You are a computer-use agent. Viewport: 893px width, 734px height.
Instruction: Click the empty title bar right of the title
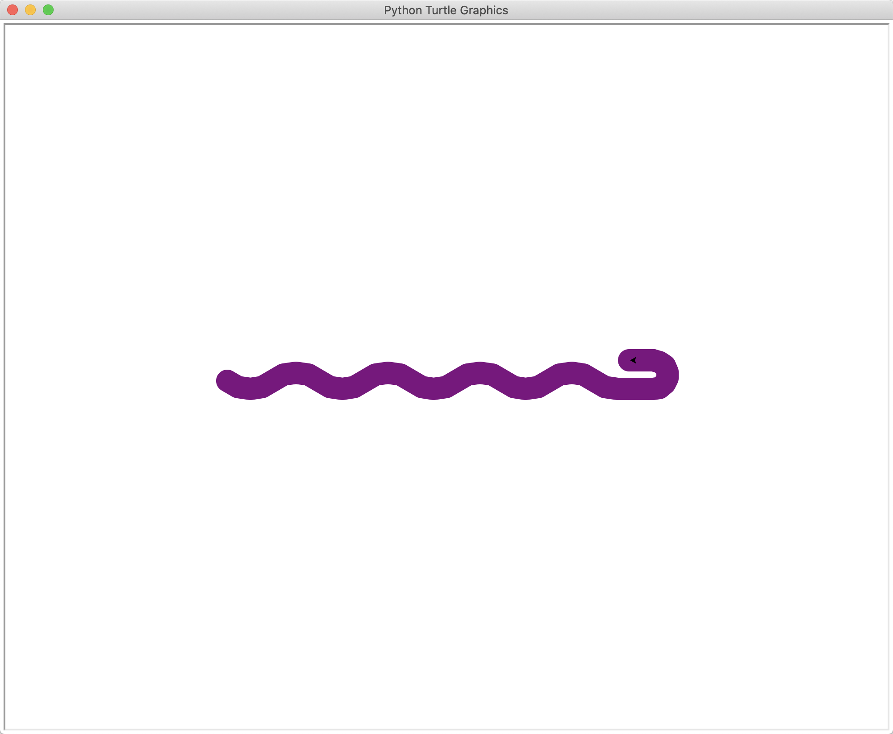point(670,10)
